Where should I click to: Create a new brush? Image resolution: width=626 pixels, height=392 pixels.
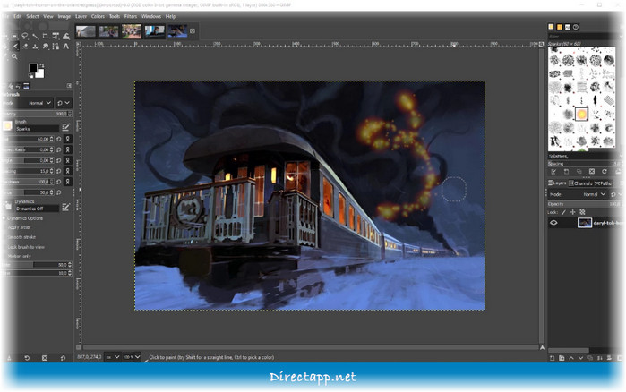(x=566, y=172)
